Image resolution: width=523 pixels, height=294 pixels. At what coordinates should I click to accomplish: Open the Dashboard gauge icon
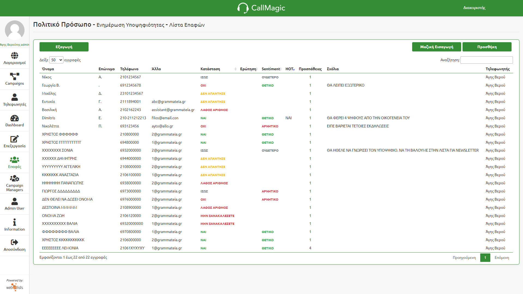click(x=14, y=118)
